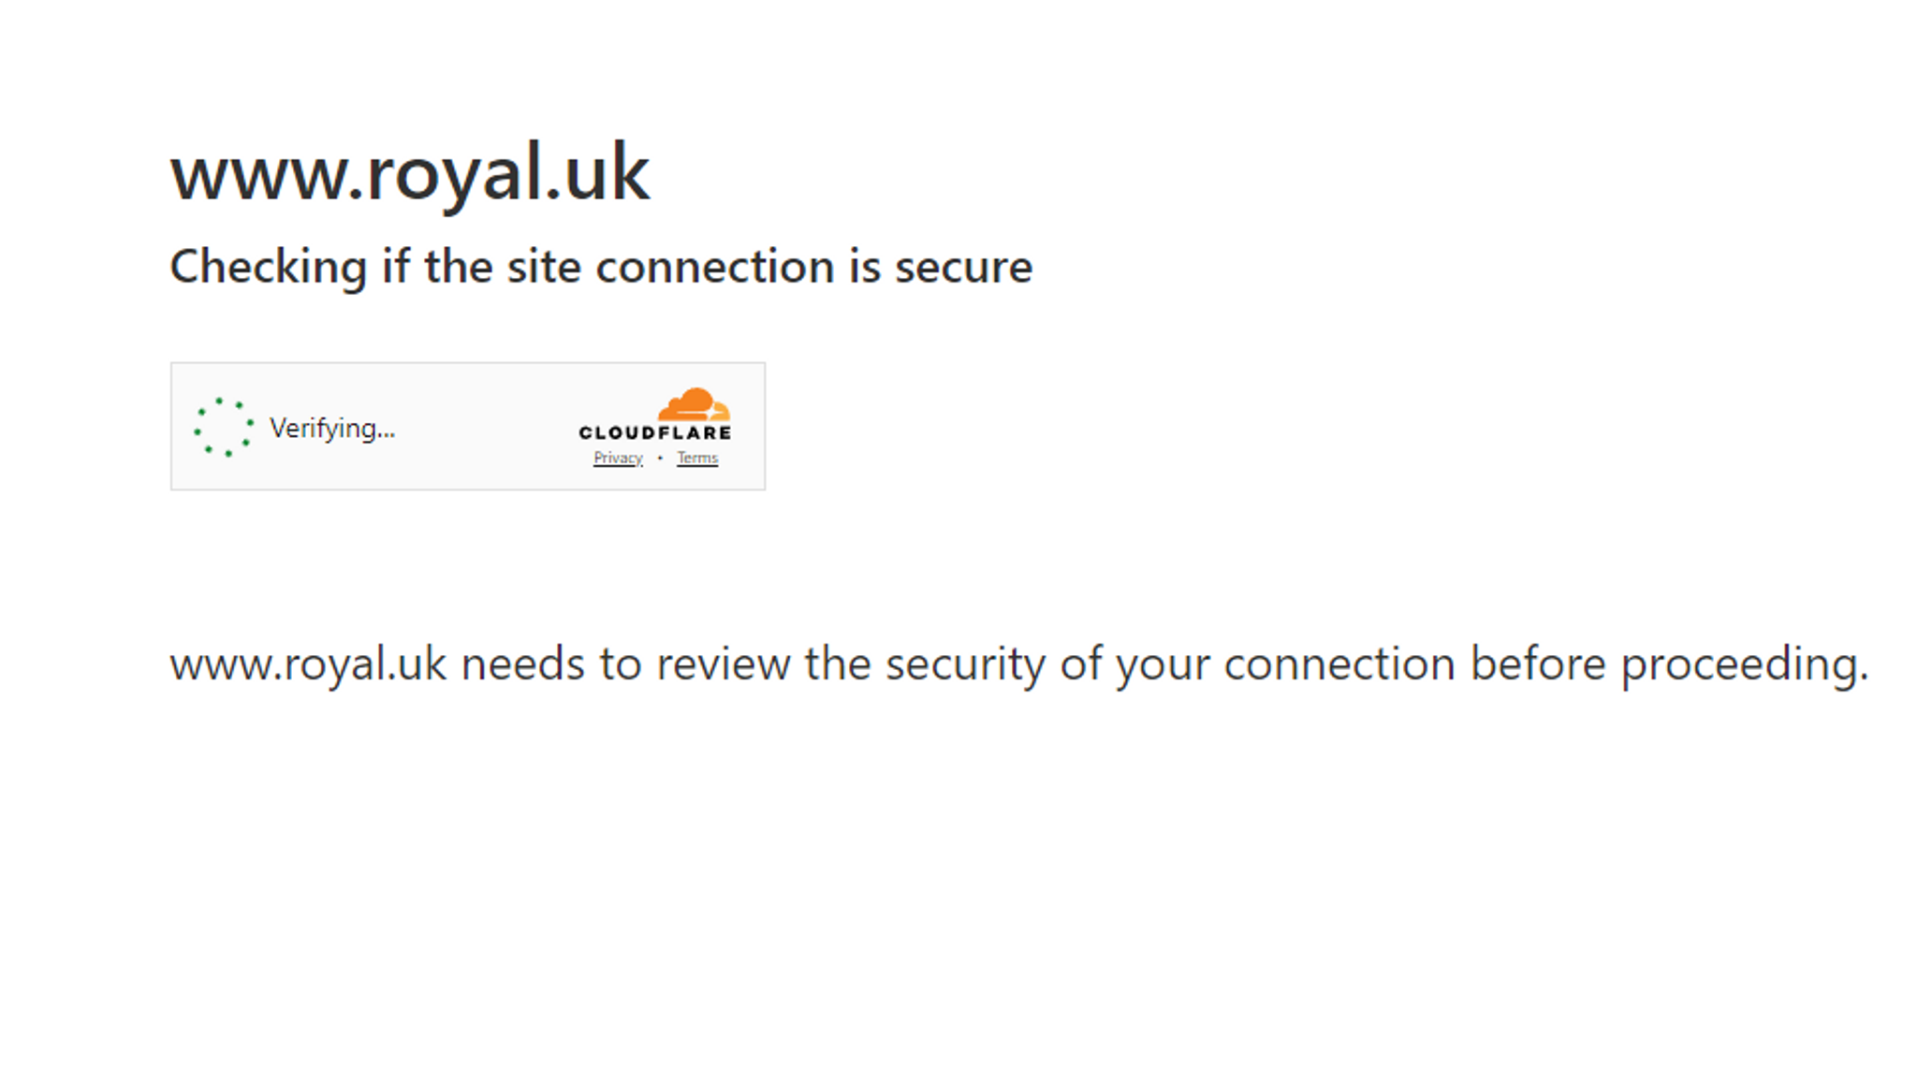
Task: Click the word "Checking" in the subheading
Action: [x=269, y=268]
